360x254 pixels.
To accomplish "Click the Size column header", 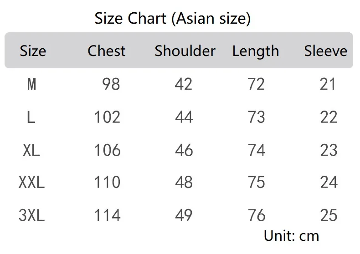I will (x=33, y=51).
